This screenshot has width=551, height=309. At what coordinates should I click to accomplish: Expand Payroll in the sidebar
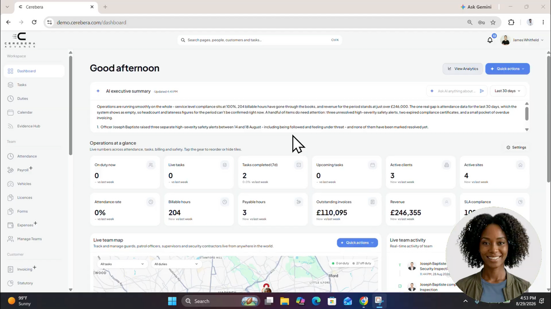click(31, 169)
